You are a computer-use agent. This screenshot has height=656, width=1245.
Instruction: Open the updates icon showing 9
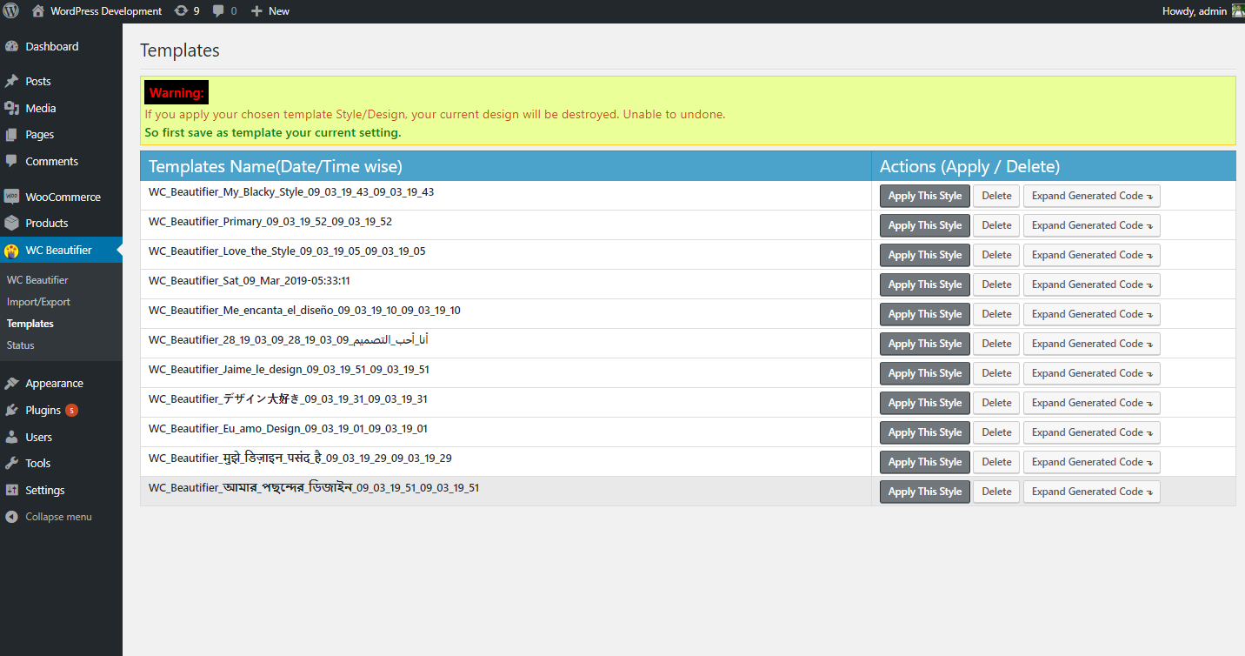[181, 11]
